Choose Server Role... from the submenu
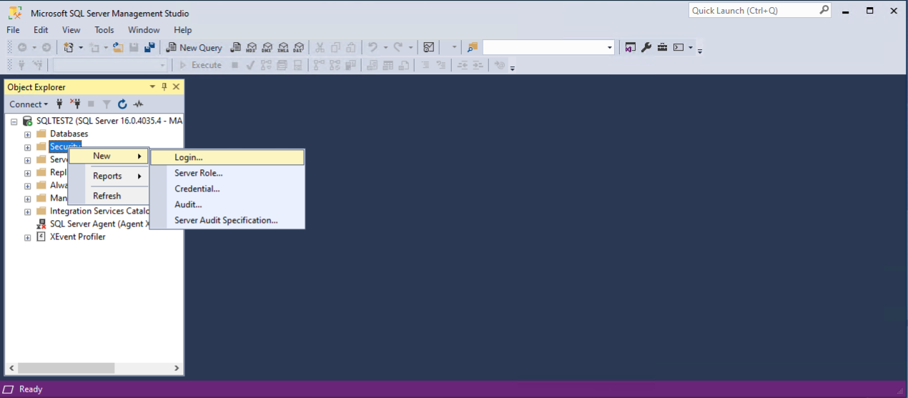908x398 pixels. click(228, 173)
